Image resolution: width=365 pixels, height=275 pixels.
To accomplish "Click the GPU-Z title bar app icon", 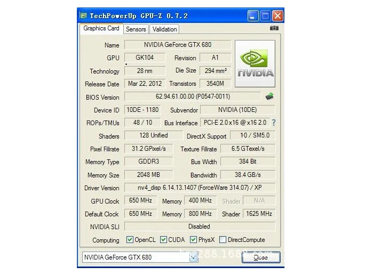I will (x=83, y=15).
